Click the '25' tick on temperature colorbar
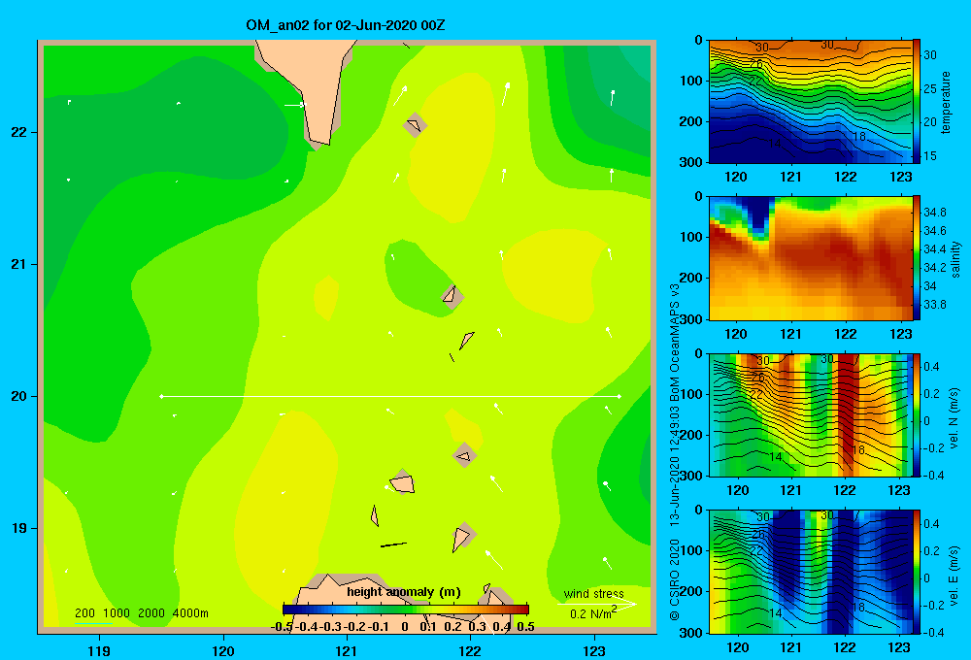This screenshot has height=660, width=971. (930, 89)
